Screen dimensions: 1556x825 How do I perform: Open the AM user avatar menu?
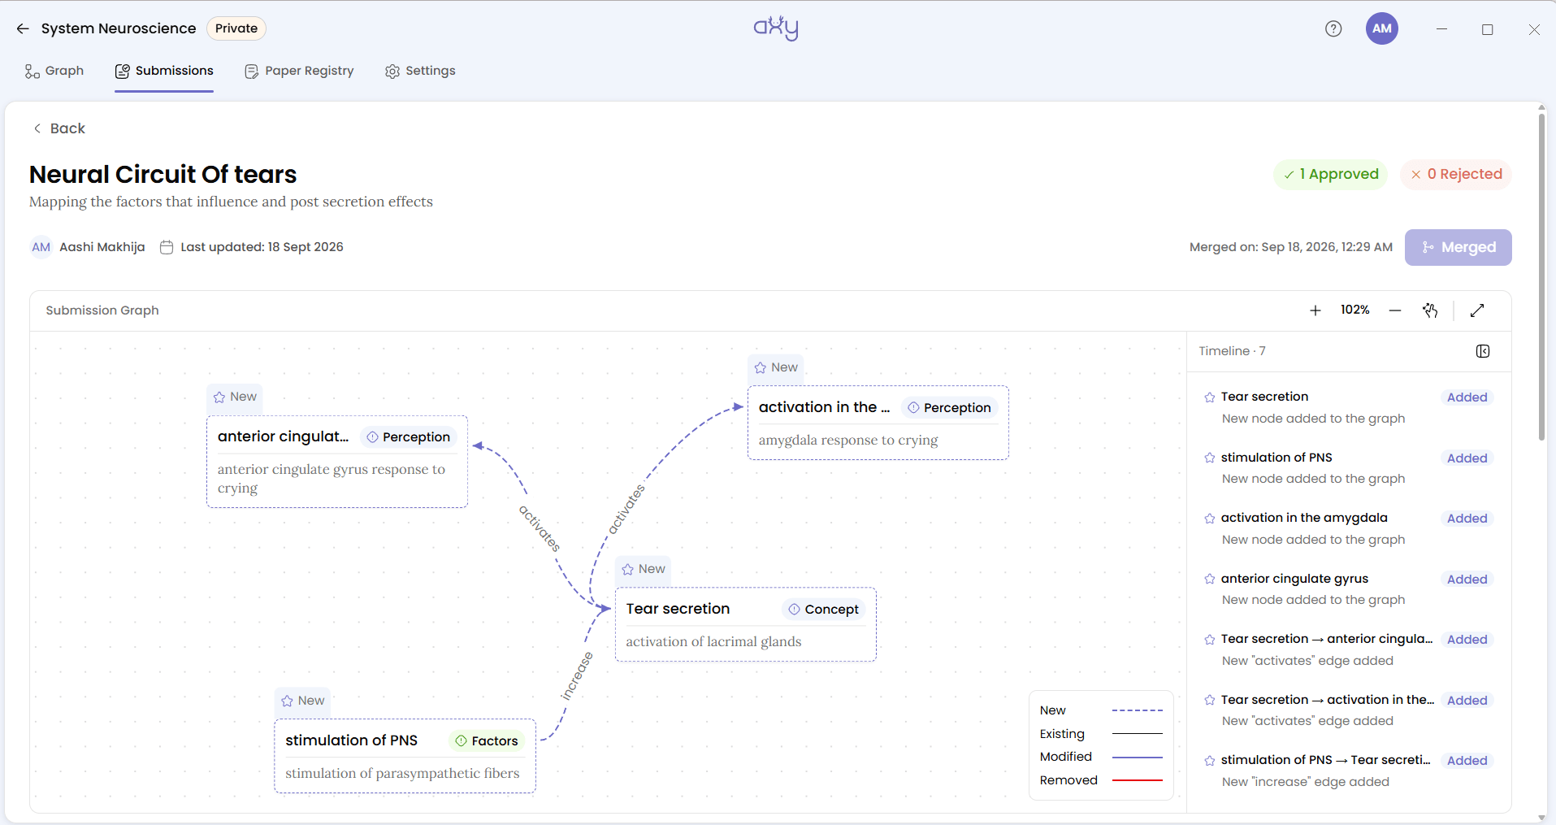point(1382,28)
